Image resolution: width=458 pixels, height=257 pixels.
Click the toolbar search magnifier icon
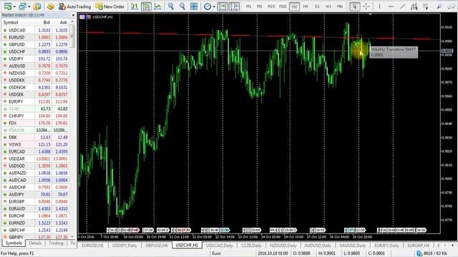[x=439, y=6]
